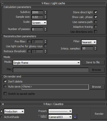Click the Retrace threshold value field
This screenshot has width=107, height=121.
[x=37, y=51]
